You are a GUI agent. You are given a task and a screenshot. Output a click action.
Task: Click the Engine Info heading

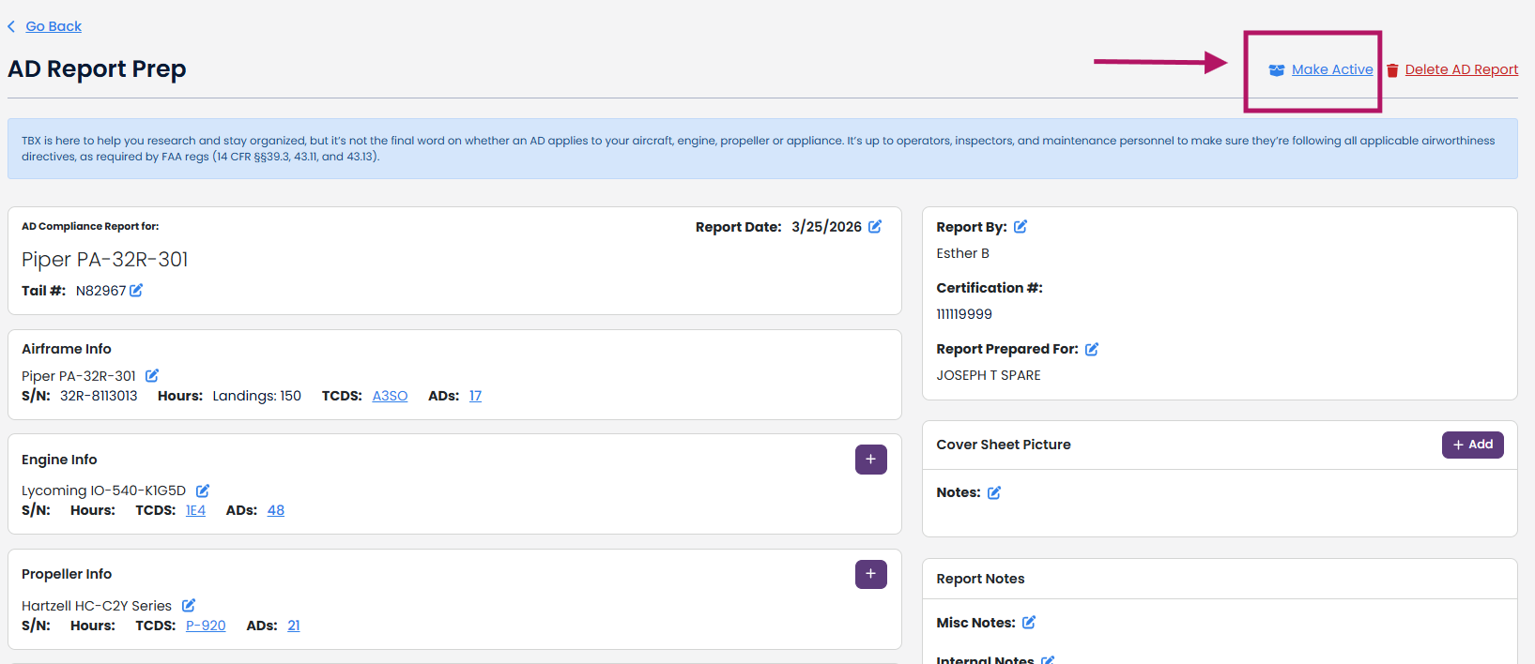tap(59, 460)
